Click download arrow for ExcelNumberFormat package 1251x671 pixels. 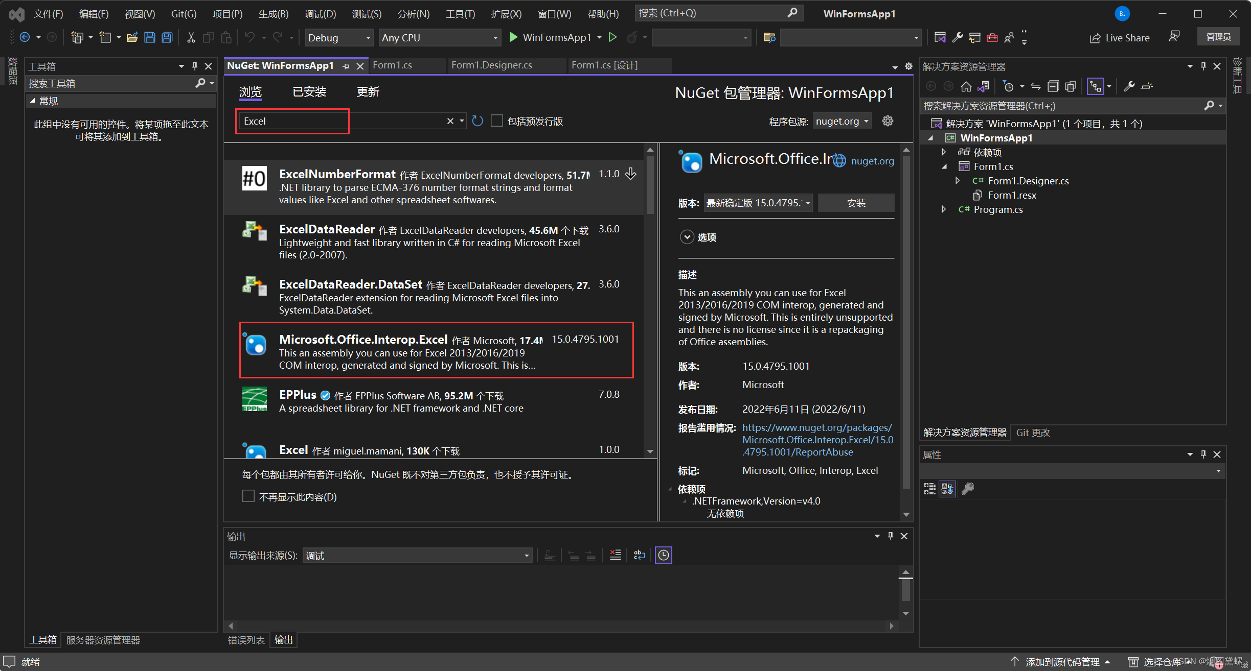click(x=631, y=174)
